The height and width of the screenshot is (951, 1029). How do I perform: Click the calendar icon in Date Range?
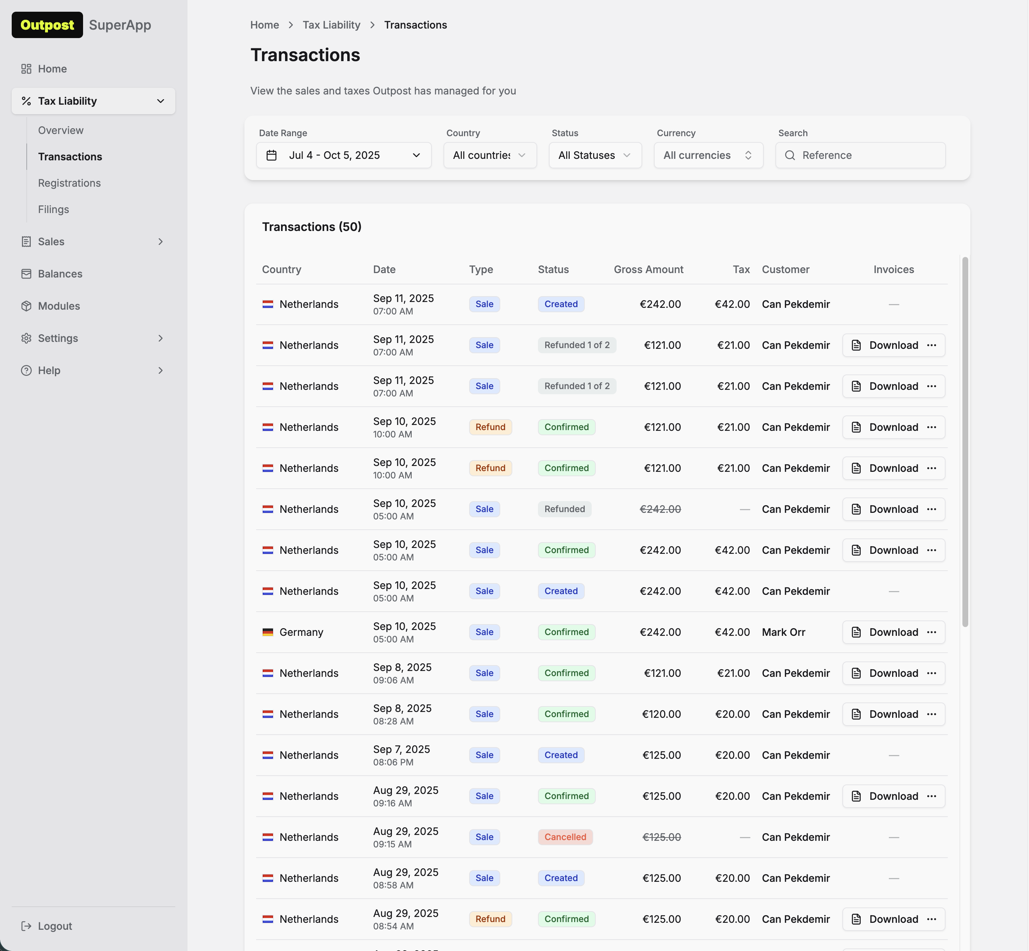(x=272, y=156)
